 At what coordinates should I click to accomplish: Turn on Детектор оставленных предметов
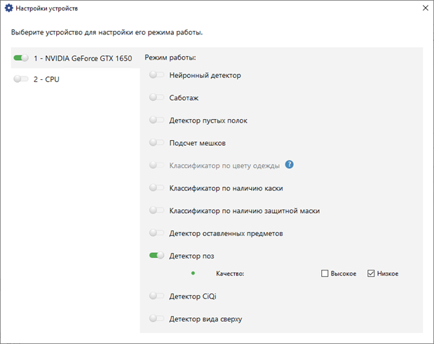(156, 233)
